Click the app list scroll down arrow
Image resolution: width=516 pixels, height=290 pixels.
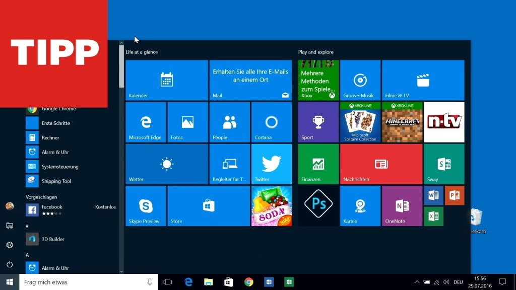(x=121, y=271)
